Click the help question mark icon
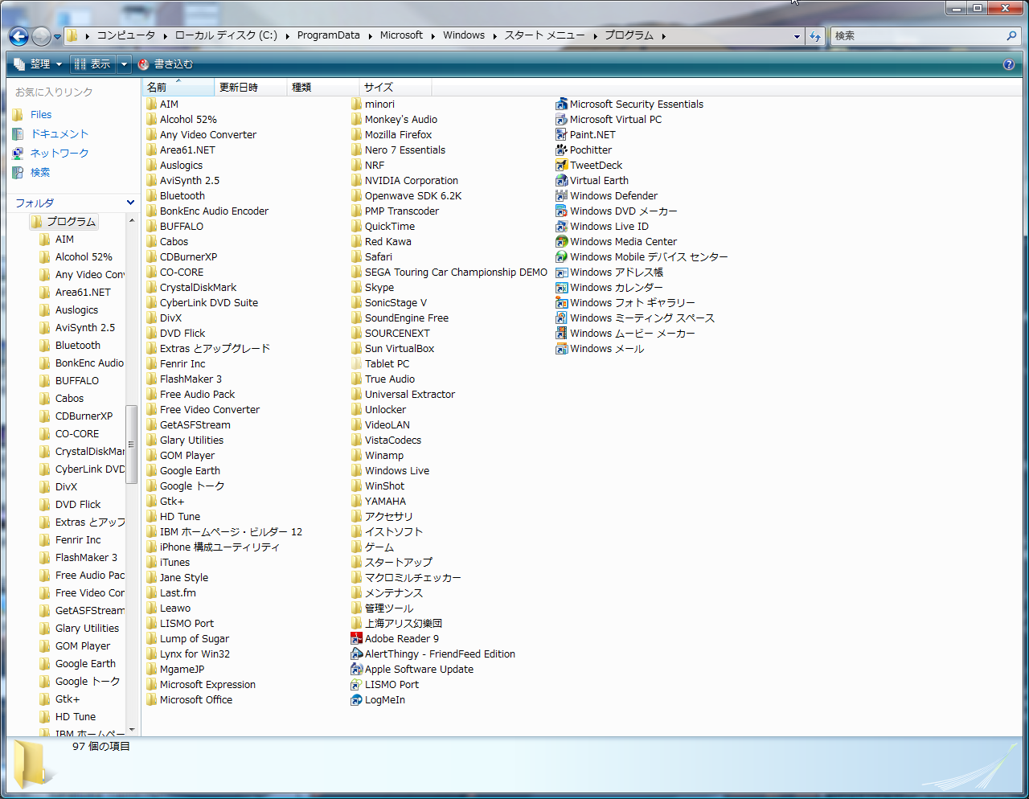 (1009, 64)
